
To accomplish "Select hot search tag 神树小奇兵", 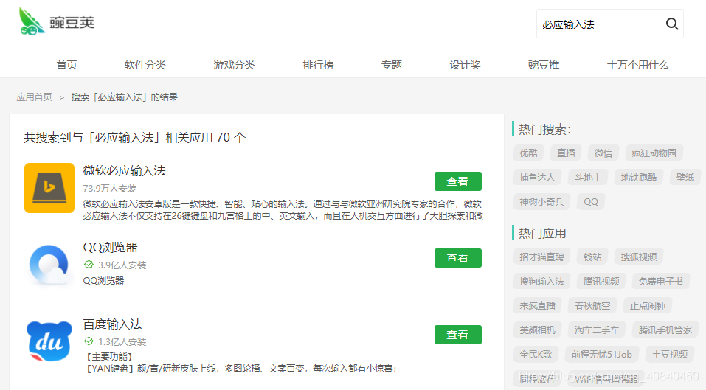I will [541, 201].
